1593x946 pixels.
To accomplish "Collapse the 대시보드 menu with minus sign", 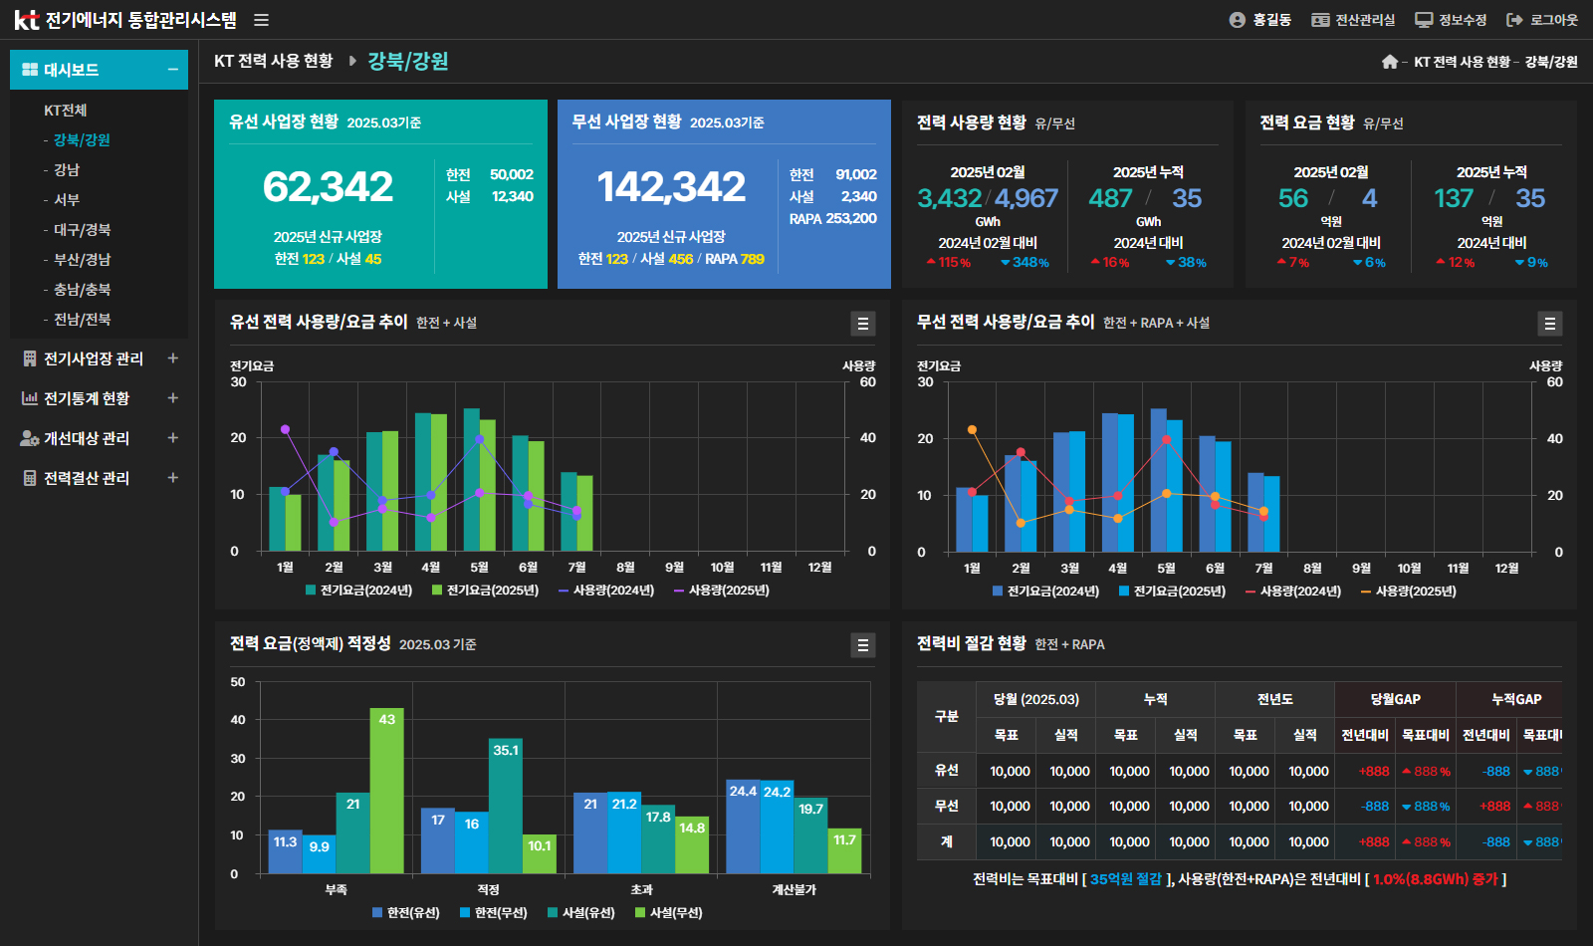I will [x=172, y=70].
